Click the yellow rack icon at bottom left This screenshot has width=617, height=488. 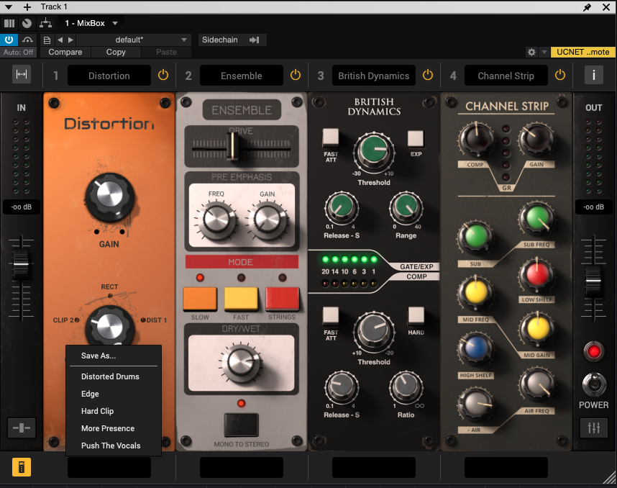pos(22,467)
